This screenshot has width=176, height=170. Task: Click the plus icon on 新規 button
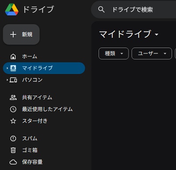[x=13, y=34]
